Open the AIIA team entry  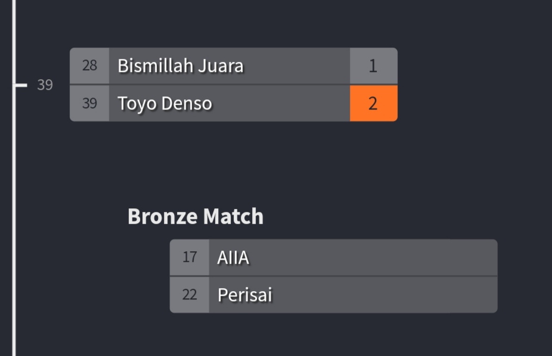pos(233,257)
